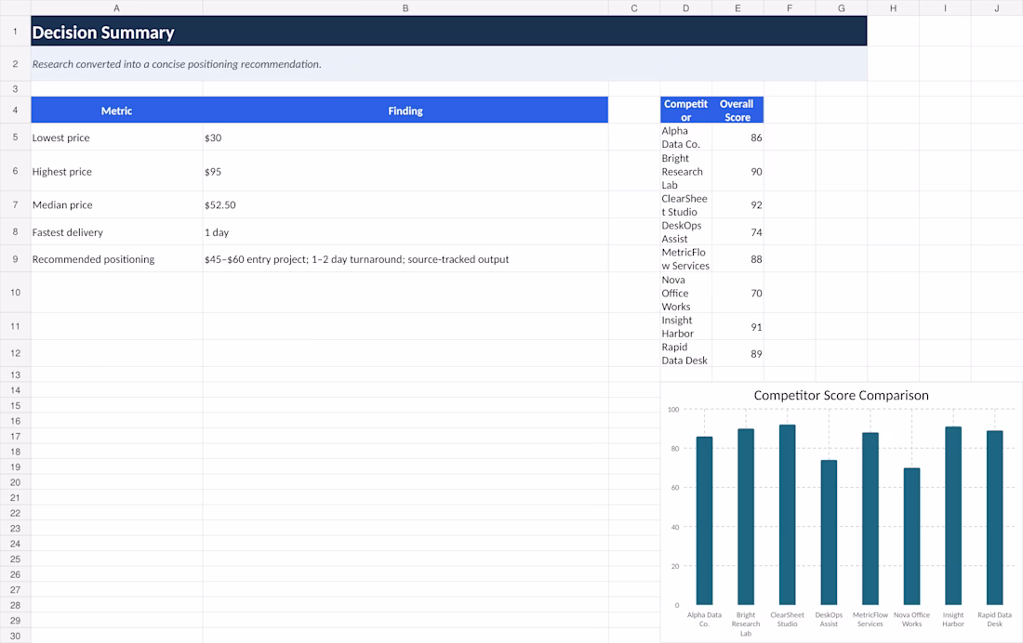Screen dimensions: 1023x643
Task: Select the $95 finding cell
Action: coord(405,172)
